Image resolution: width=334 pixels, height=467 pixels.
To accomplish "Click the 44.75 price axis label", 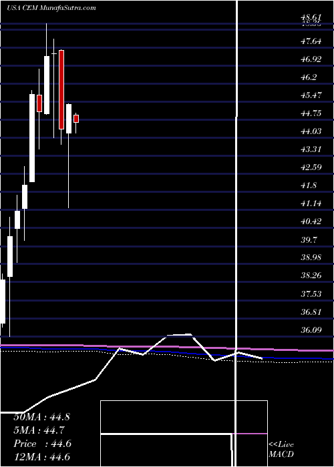I will tap(311, 113).
